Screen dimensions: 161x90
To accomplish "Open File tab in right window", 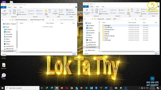I will point(86,6).
